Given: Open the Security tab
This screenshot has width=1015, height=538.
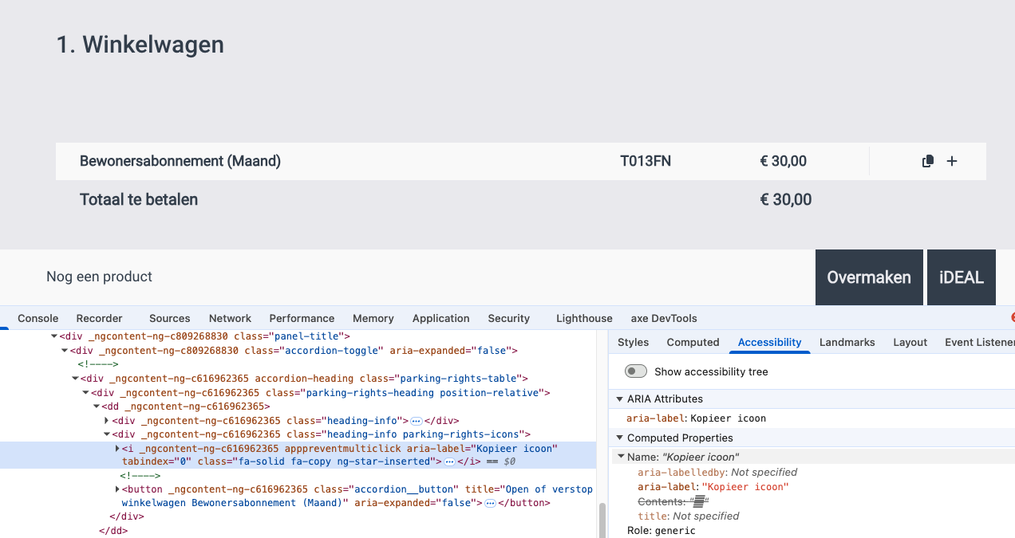Looking at the screenshot, I should pyautogui.click(x=509, y=318).
